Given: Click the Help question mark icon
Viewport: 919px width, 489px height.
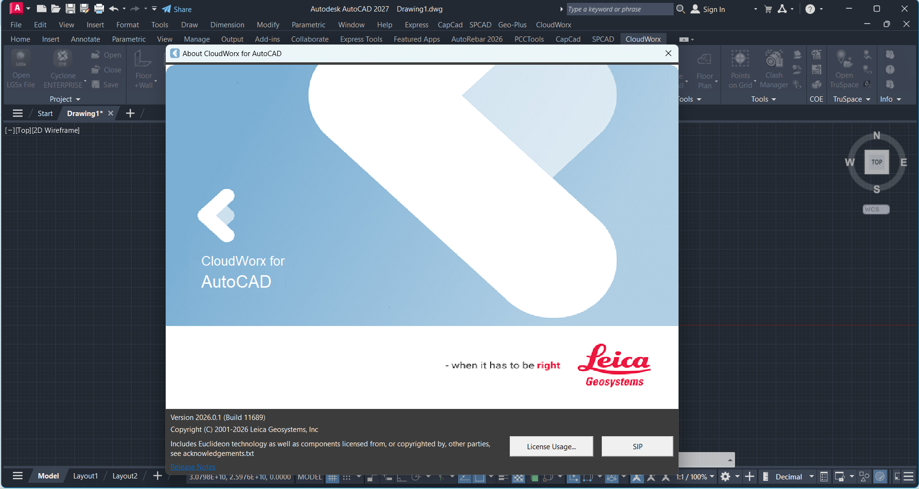Looking at the screenshot, I should (810, 9).
